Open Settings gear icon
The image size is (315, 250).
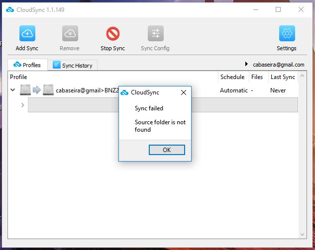tap(287, 33)
